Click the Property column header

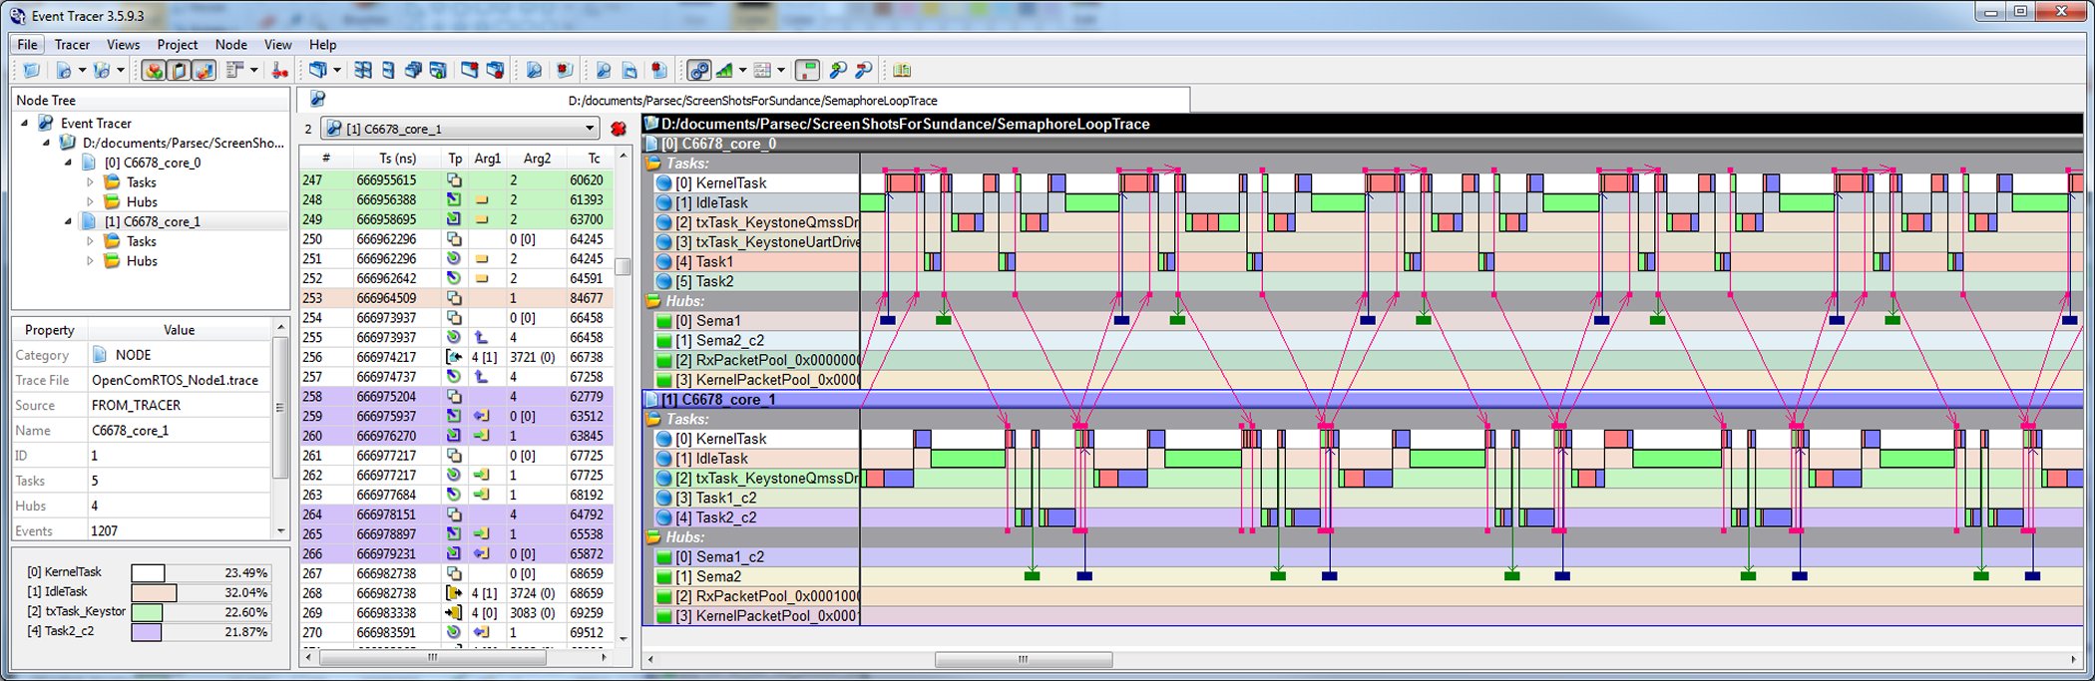(x=49, y=330)
